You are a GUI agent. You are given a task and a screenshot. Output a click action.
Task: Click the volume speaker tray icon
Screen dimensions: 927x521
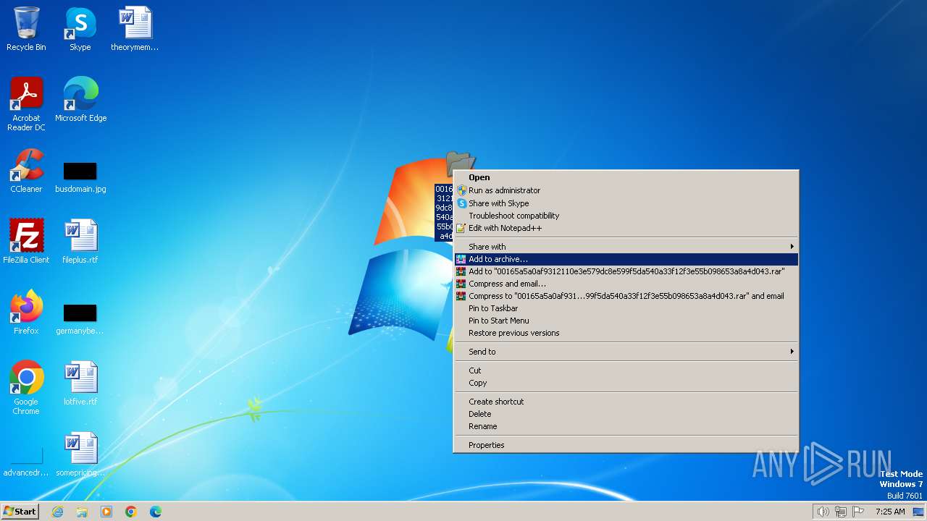coord(823,512)
